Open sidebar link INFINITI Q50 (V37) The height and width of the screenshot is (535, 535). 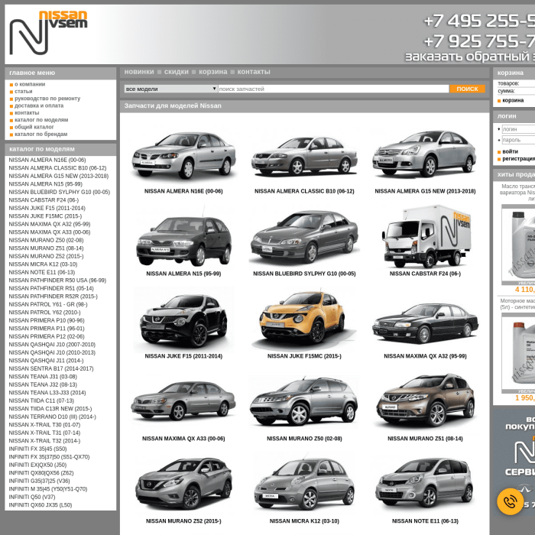click(x=32, y=497)
